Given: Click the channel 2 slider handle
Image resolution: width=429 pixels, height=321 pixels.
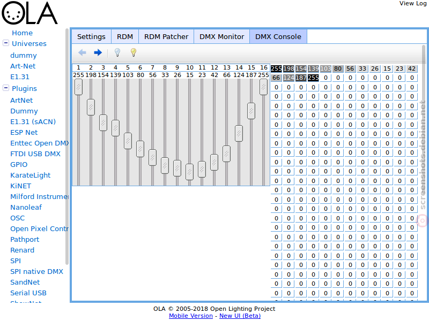Looking at the screenshot, I should (91, 108).
